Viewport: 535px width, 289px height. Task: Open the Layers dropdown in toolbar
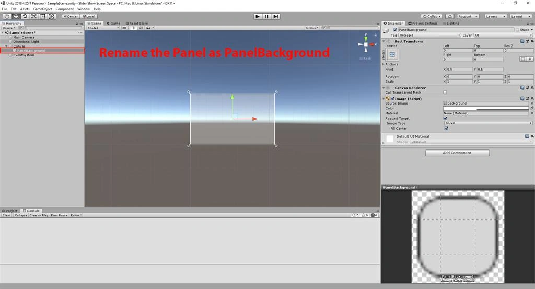pos(495,16)
